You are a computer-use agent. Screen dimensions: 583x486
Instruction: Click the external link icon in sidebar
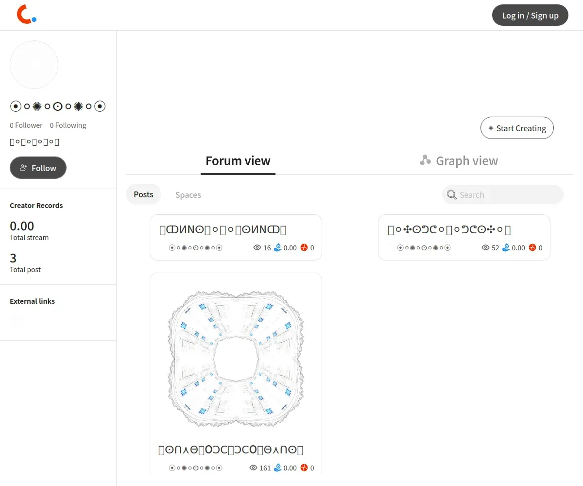(x=17, y=320)
